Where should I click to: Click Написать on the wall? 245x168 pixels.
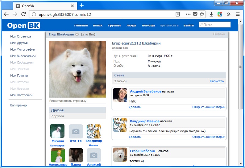coord(217,81)
